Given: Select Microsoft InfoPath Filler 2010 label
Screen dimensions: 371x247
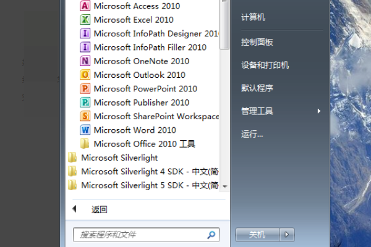Looking at the screenshot, I should point(150,47).
